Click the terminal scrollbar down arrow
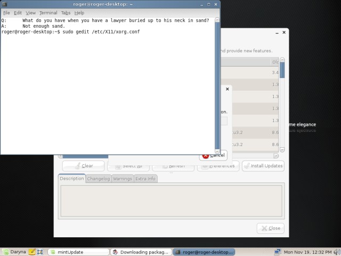This screenshot has height=256, width=341. 217,151
